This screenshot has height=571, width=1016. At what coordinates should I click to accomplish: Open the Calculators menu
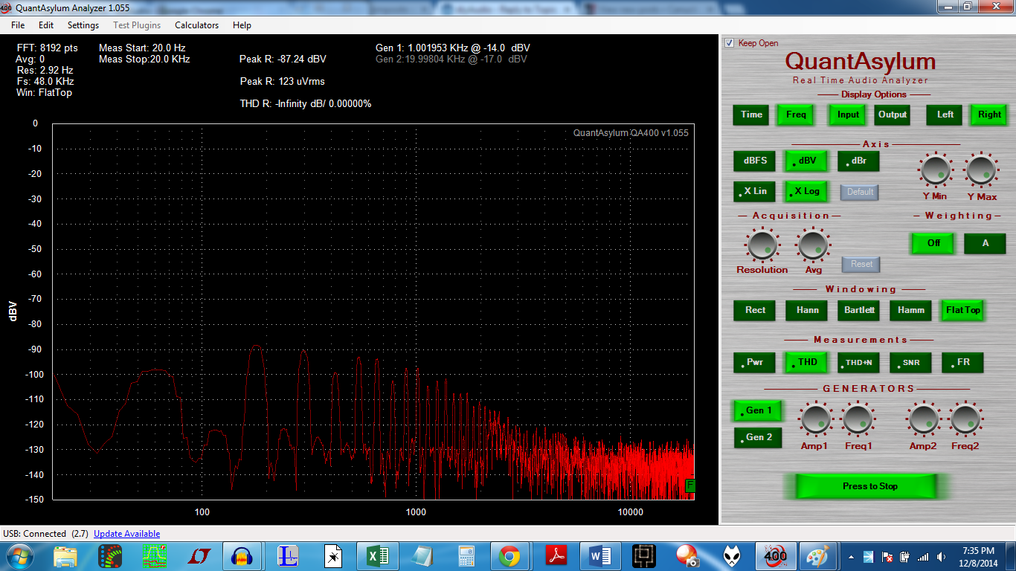coord(197,25)
